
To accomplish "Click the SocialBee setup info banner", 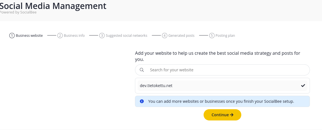I will point(222,101).
